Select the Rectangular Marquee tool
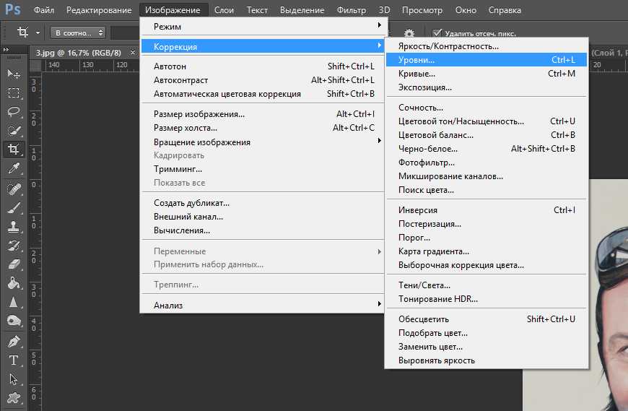This screenshot has width=628, height=411. pos(13,92)
